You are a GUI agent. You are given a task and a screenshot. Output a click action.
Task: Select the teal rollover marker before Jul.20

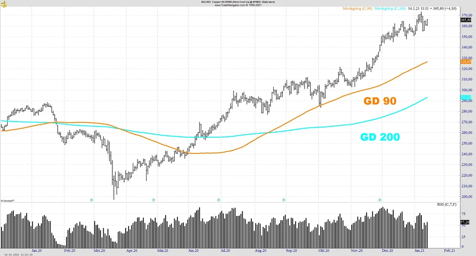pos(219,200)
